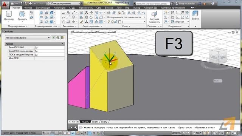Expand the Редактирование тела panel
The width and height of the screenshot is (242, 136).
(x=47, y=26)
